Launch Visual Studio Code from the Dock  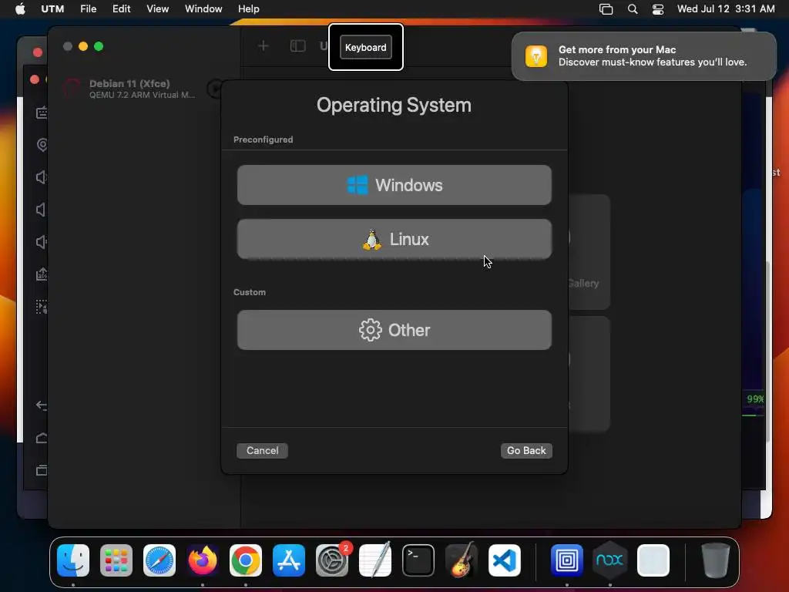504,560
